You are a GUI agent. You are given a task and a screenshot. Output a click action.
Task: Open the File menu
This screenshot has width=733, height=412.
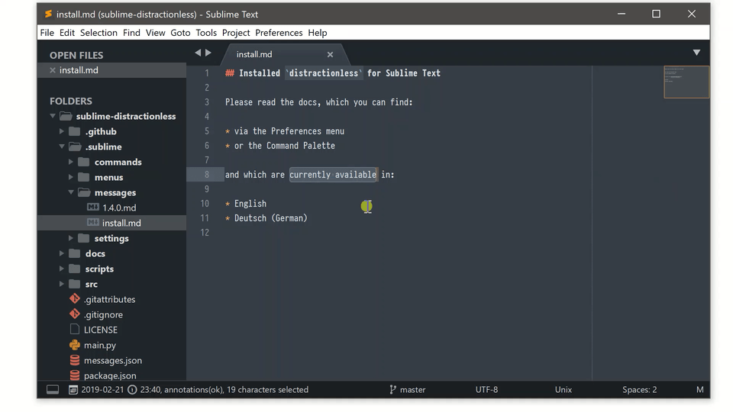tap(47, 33)
